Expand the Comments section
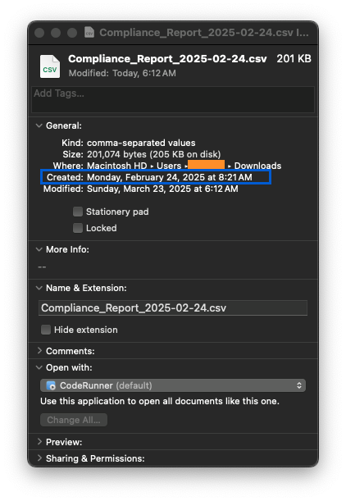Viewport: 346px width, 501px height. 39,350
